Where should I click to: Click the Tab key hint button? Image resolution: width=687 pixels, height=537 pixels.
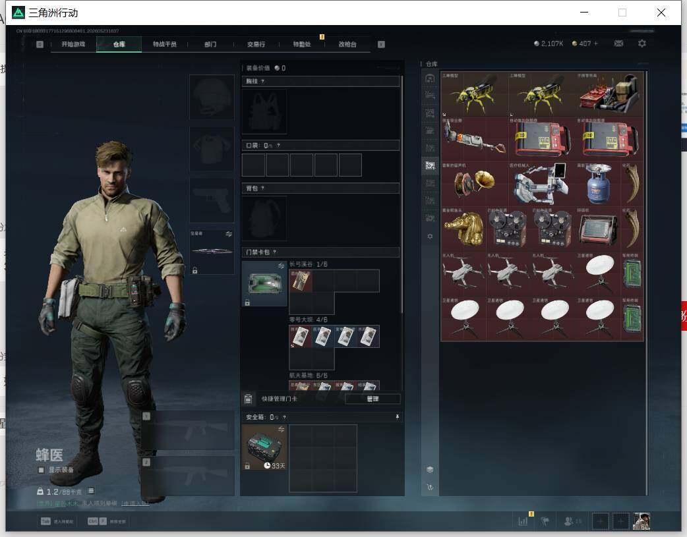45,521
